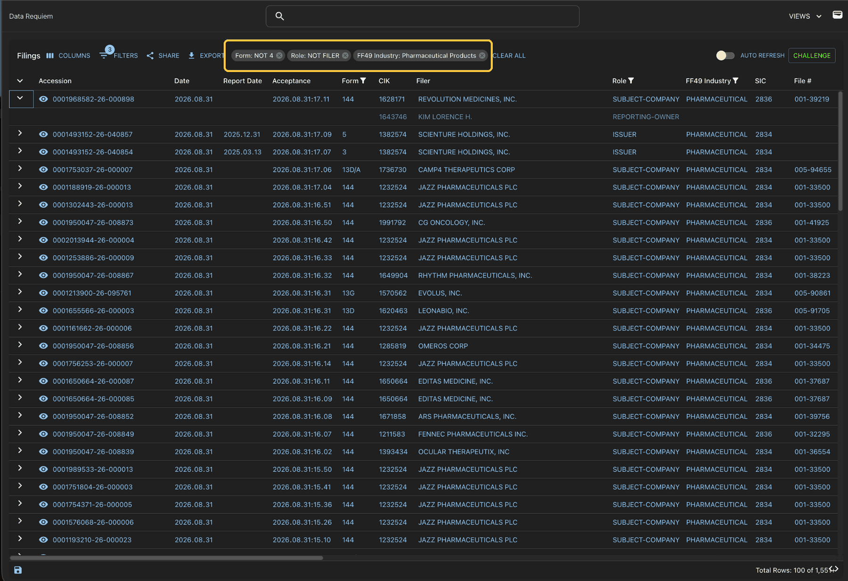The image size is (848, 581).
Task: Click the horizontal scrollbar thumb
Action: tap(166, 558)
